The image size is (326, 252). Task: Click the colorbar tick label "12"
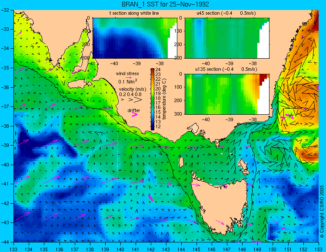click(x=158, y=126)
